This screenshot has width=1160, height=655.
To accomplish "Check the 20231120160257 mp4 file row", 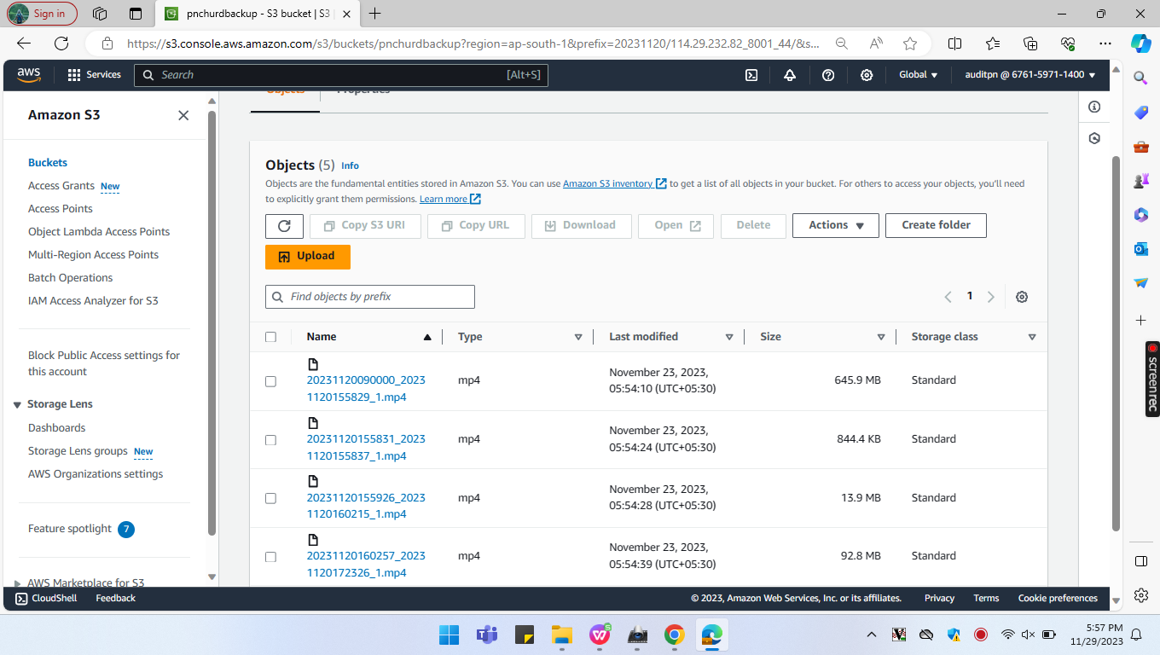I will coord(270,557).
